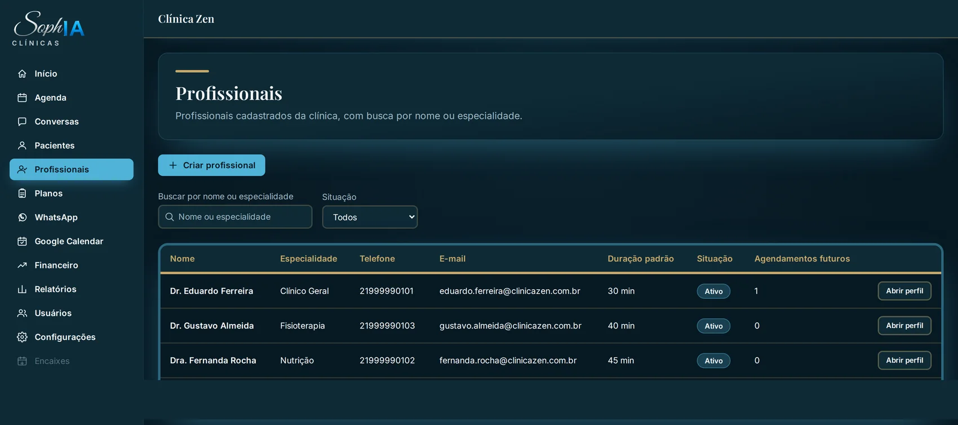Select Pacientes menu label in sidebar
Screen dimensions: 958x425
click(55, 145)
